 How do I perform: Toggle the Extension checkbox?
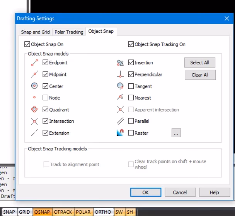click(x=45, y=133)
